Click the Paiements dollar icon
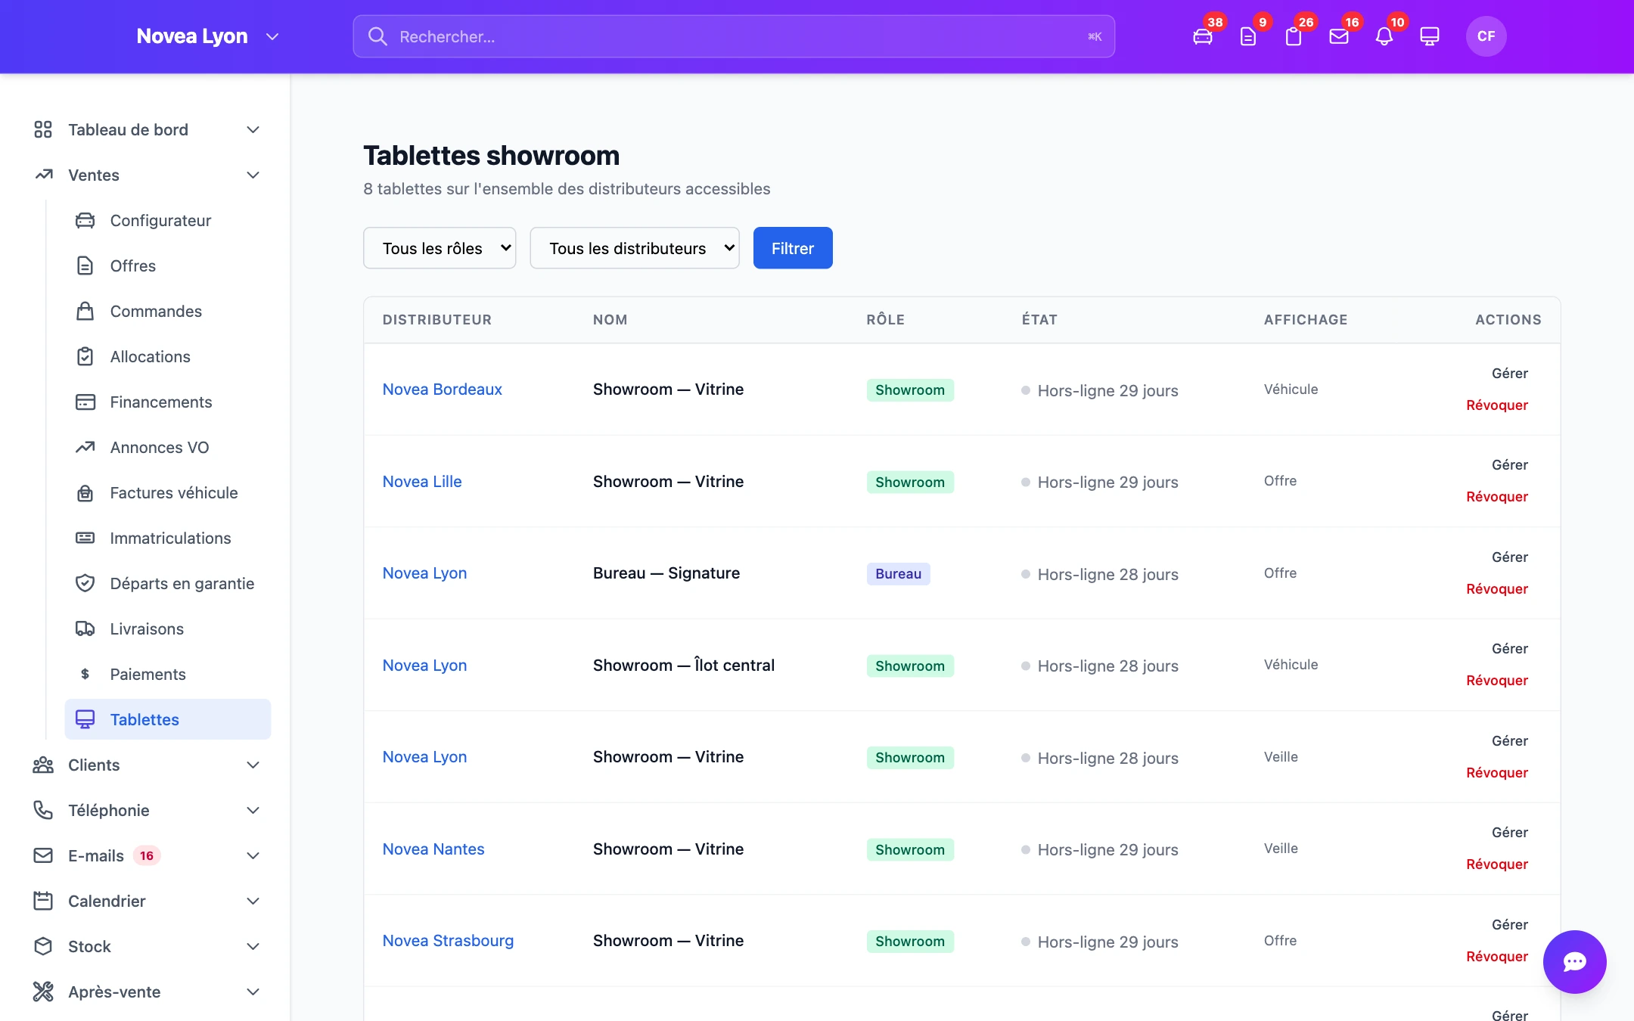Screen dimensions: 1634x1021 [85, 674]
